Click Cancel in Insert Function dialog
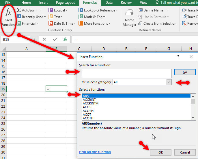This screenshot has height=159, width=198. [185, 152]
